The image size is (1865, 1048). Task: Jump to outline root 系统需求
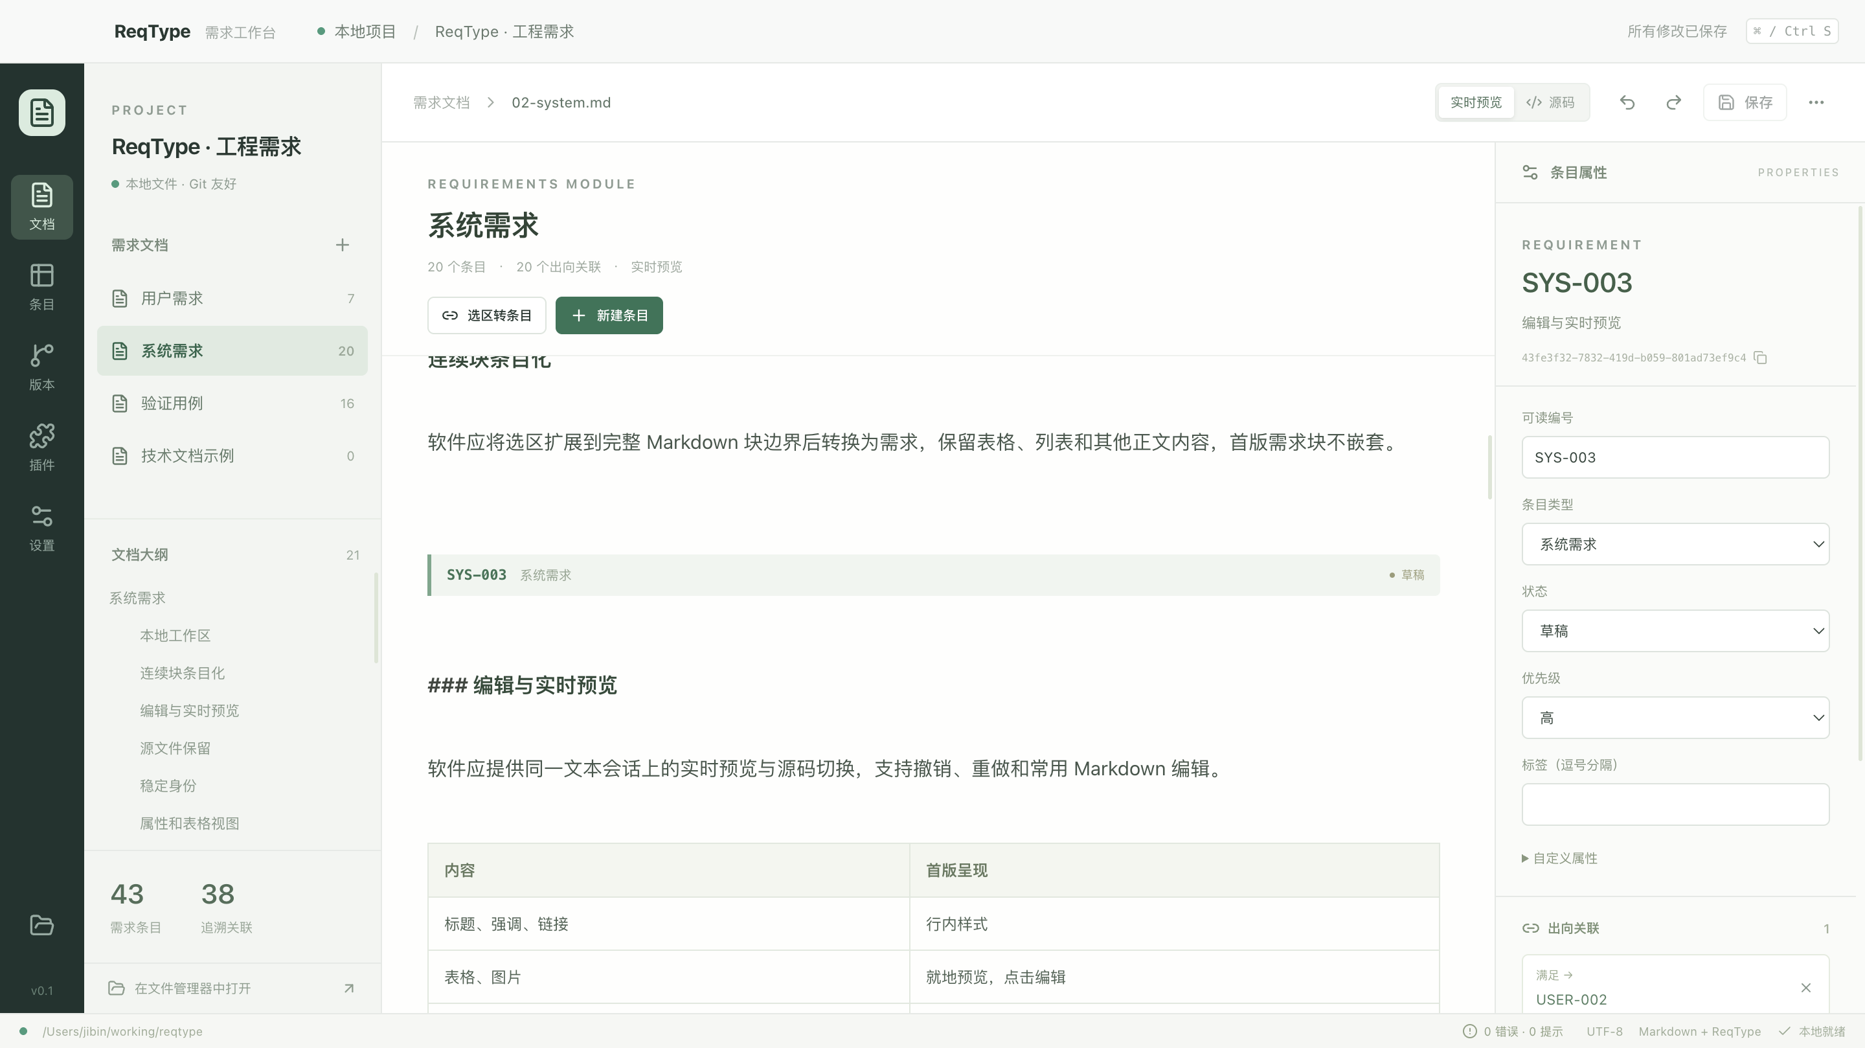(x=137, y=597)
